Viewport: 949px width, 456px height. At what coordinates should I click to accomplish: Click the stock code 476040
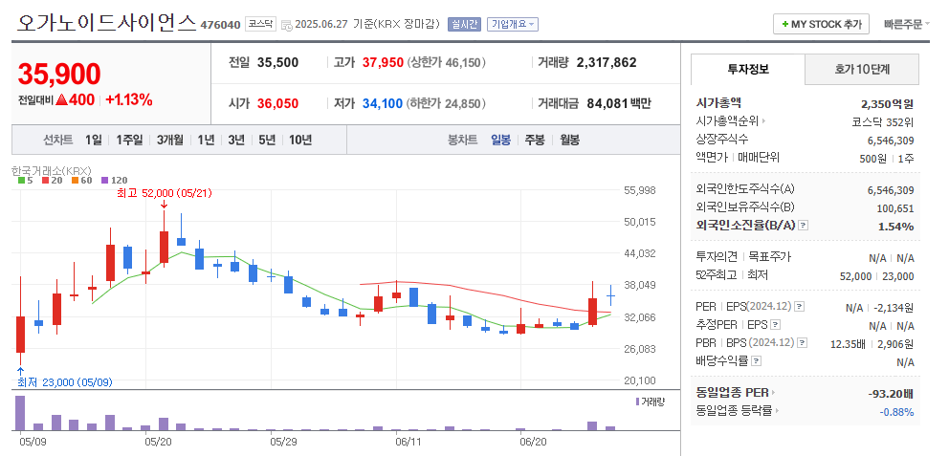point(220,25)
